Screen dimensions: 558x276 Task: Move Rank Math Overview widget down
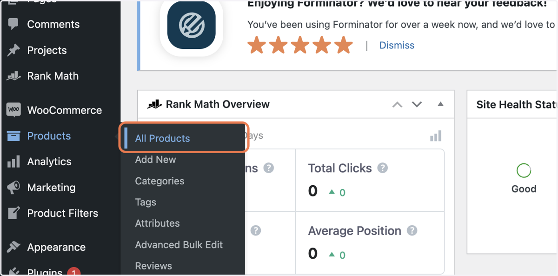[x=417, y=104]
